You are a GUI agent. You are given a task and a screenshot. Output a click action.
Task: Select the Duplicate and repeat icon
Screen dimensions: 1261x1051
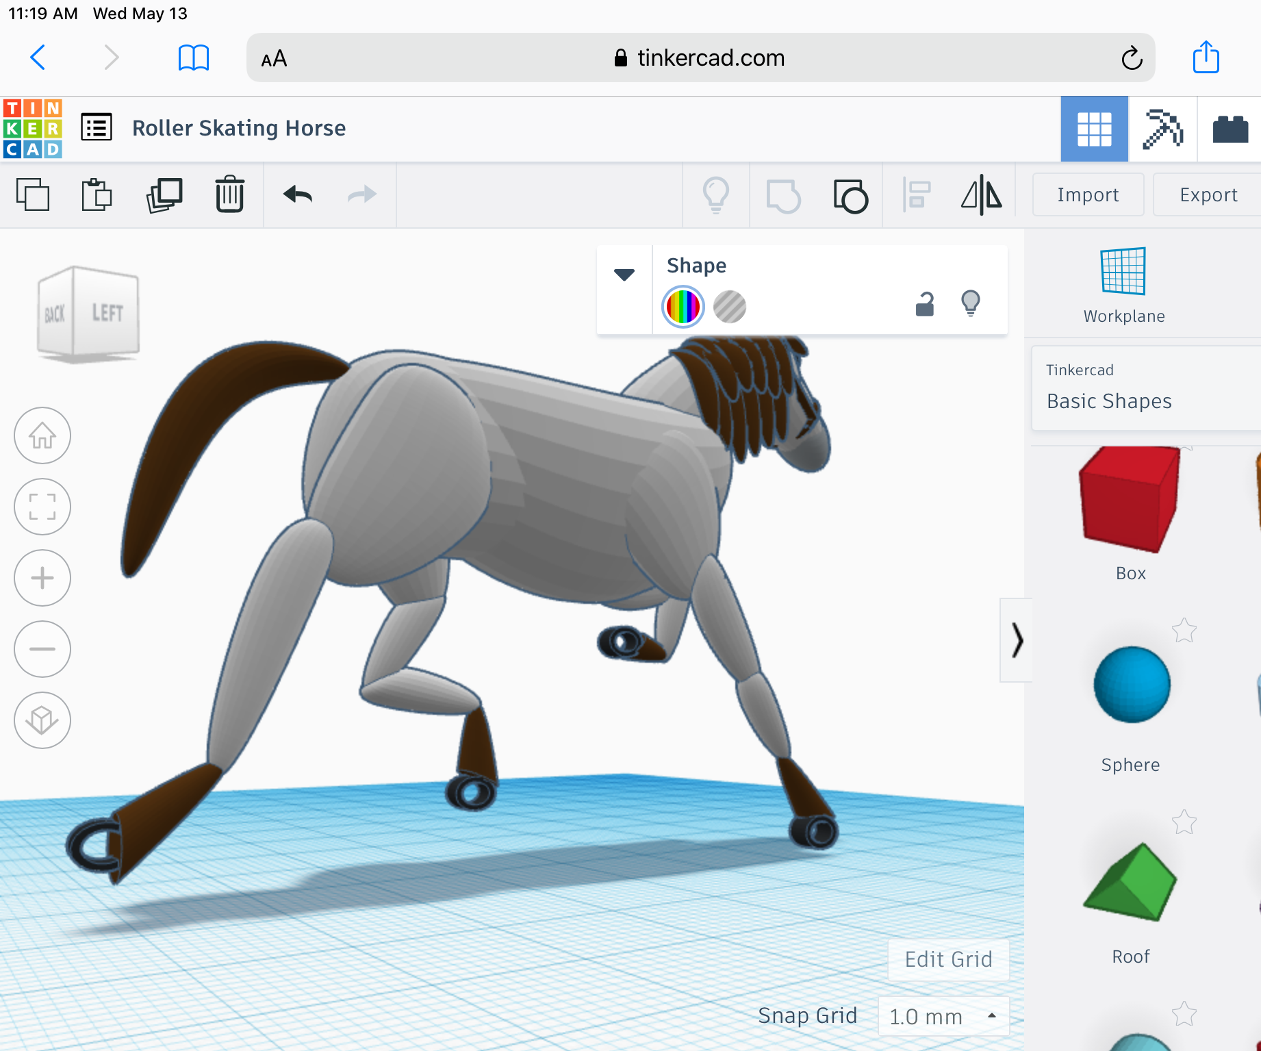coord(164,194)
